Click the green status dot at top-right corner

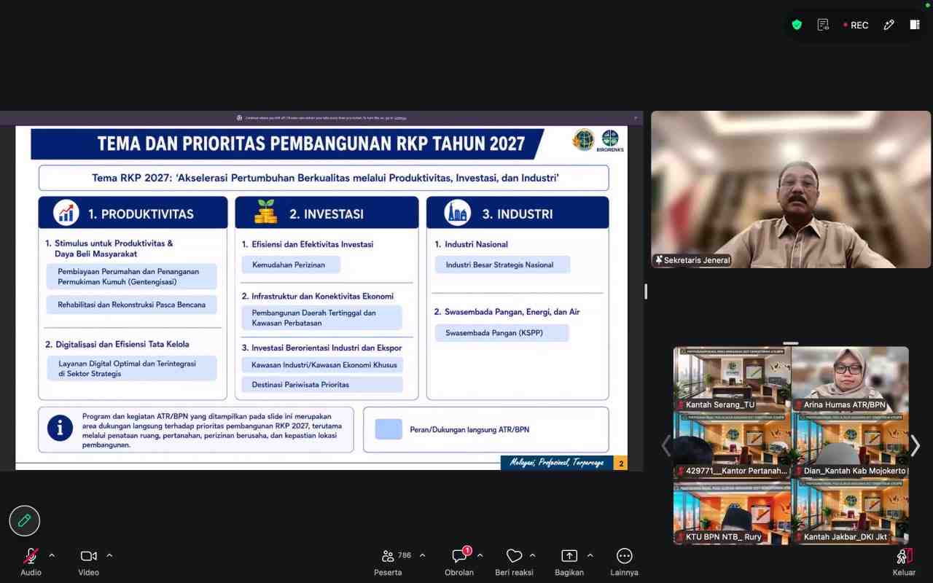928,4
